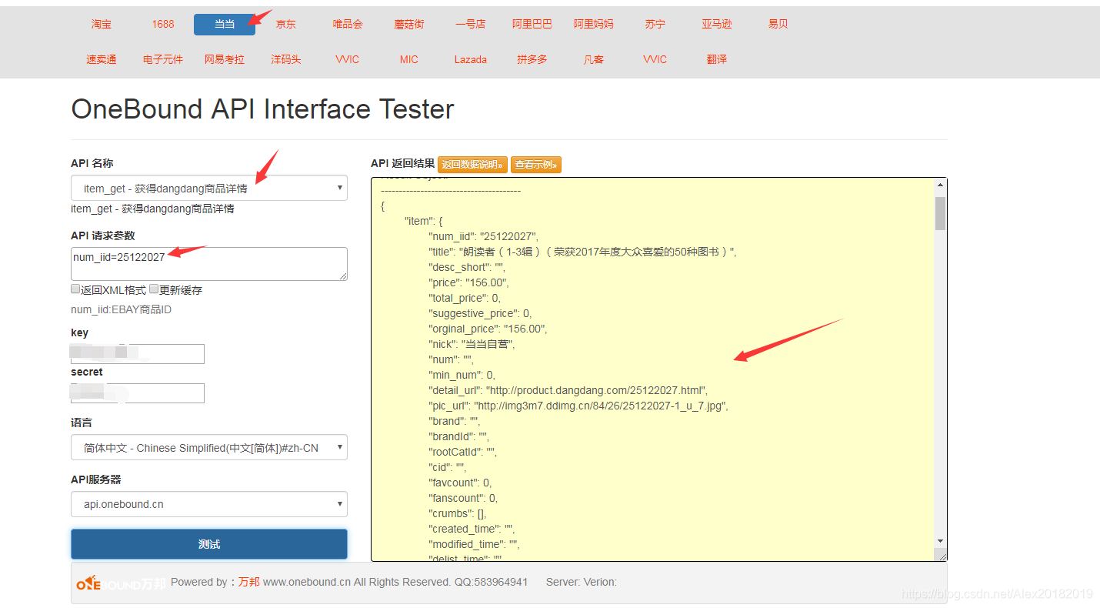This screenshot has height=608, width=1100.
Task: Click the "nick": "当当自营" line
Action: (x=472, y=344)
